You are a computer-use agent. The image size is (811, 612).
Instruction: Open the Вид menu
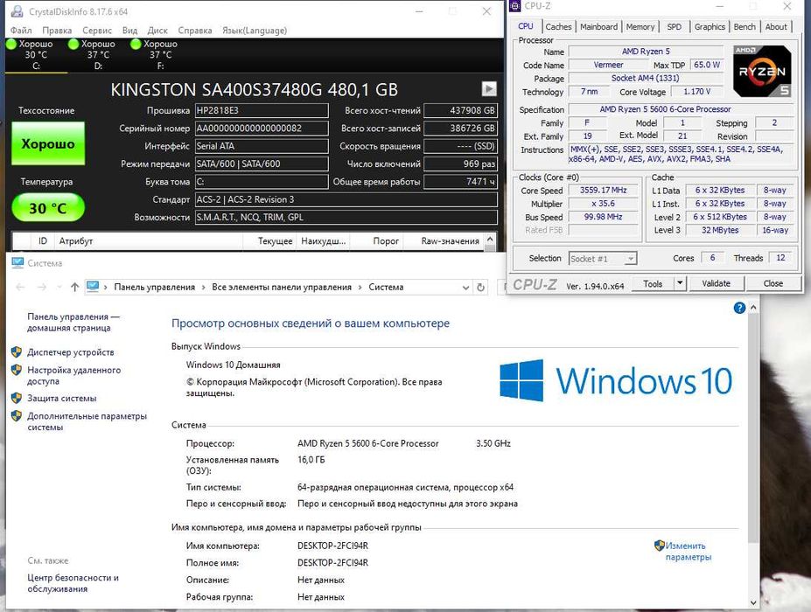click(x=129, y=31)
